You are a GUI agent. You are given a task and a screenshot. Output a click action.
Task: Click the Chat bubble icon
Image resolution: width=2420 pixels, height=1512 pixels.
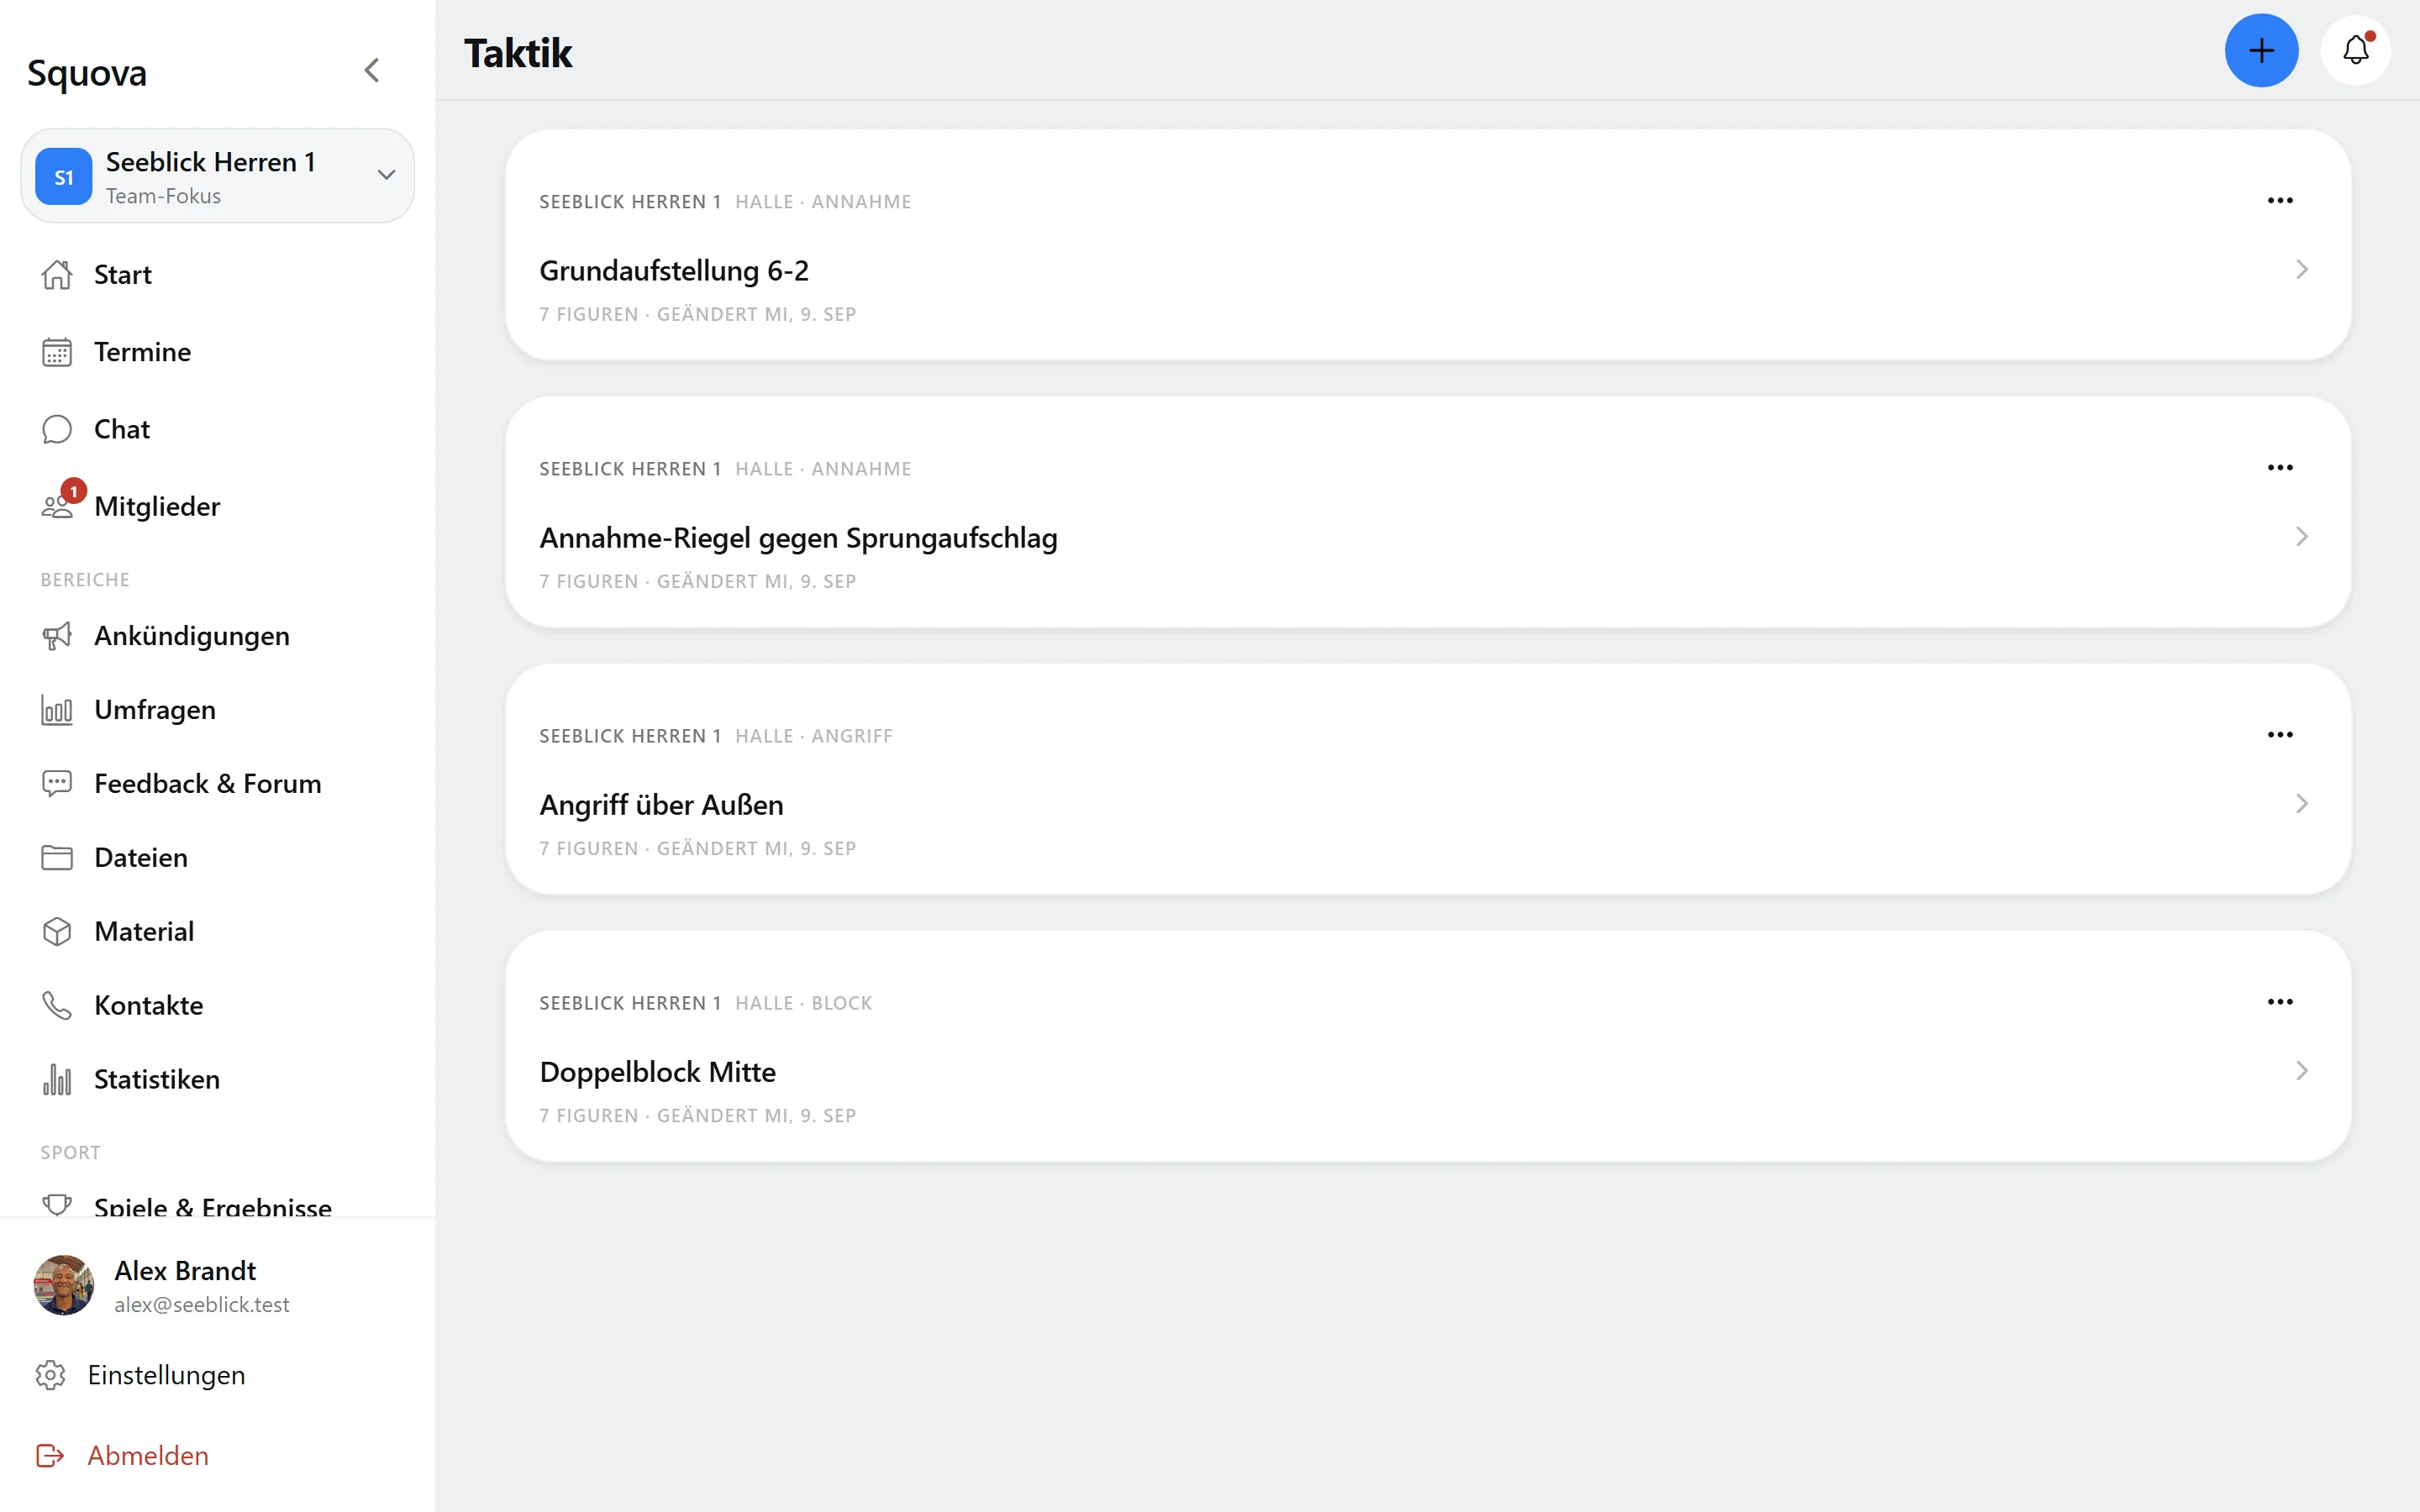pos(57,429)
